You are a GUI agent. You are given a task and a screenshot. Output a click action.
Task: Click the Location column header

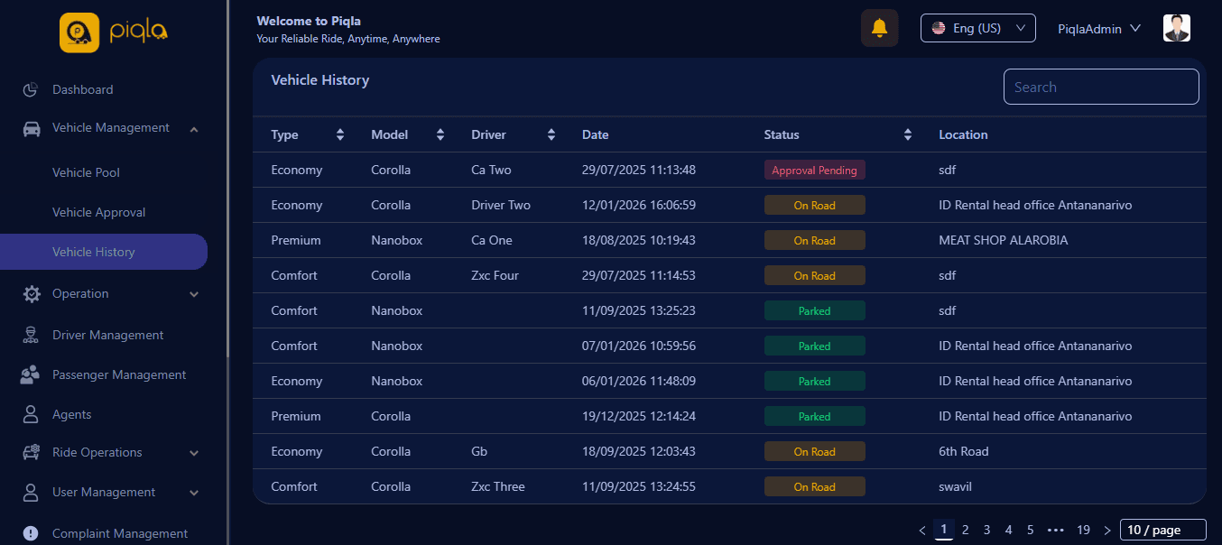pos(963,134)
